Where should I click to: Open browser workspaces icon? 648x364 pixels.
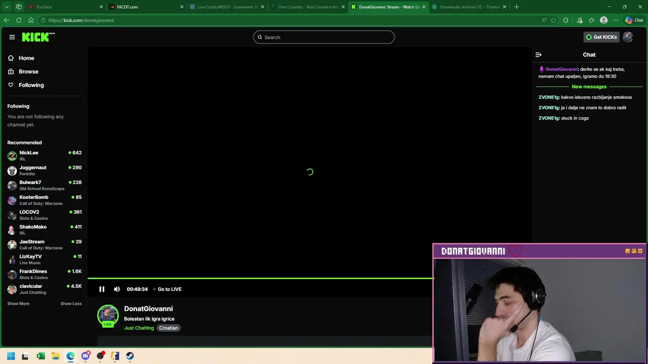pos(19,7)
